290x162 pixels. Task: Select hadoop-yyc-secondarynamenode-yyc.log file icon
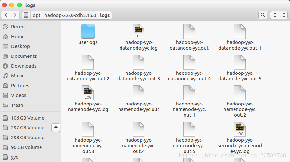pyautogui.click(x=240, y=129)
